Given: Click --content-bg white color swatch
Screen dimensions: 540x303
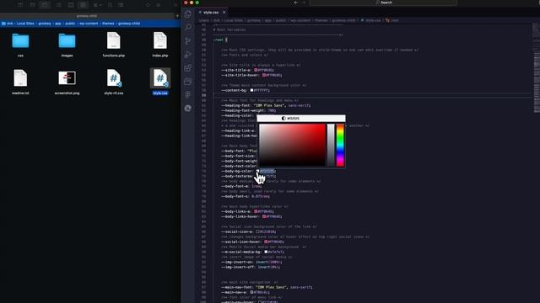Looking at the screenshot, I should (251, 90).
